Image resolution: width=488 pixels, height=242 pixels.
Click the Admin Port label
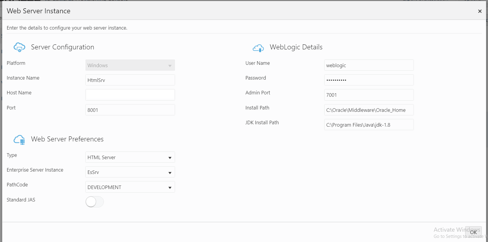tap(258, 93)
